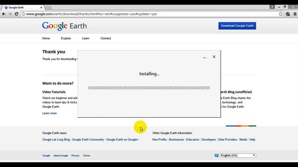Click the About Google footer link
This screenshot has width=298, height=167.
pos(61,156)
